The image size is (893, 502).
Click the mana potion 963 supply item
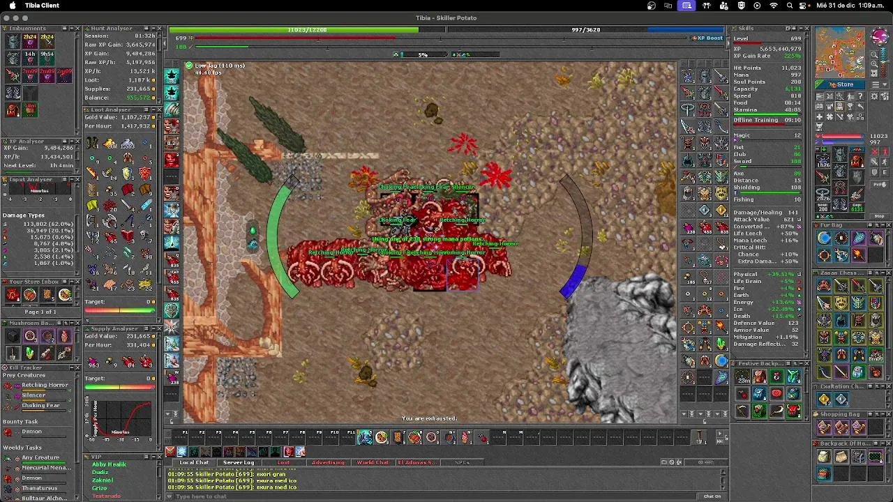tap(93, 361)
